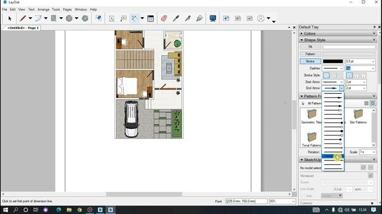Activate the Dimension tool
This screenshot has height=214, width=382.
point(134,18)
